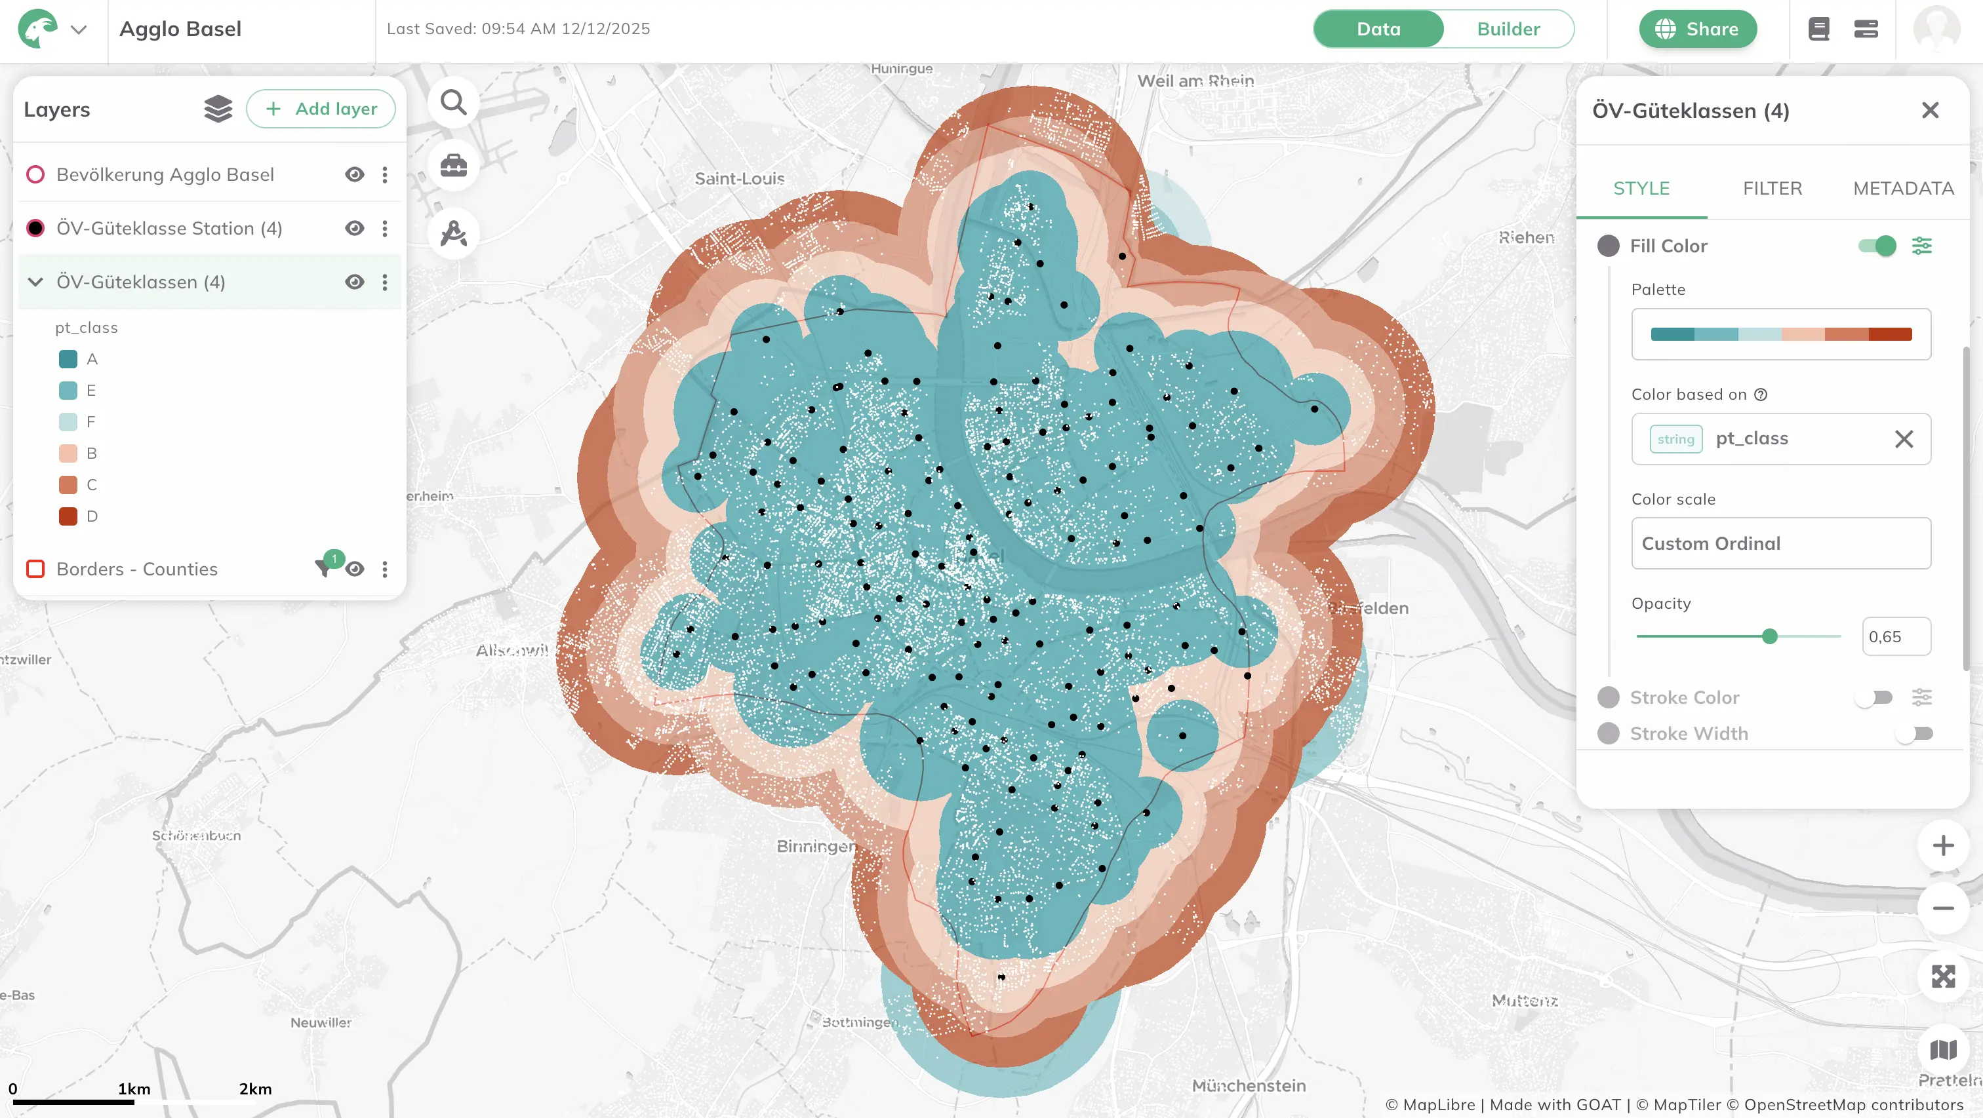Collapse the ÖV-Güteklassen layer legend
The image size is (1983, 1118).
[35, 282]
